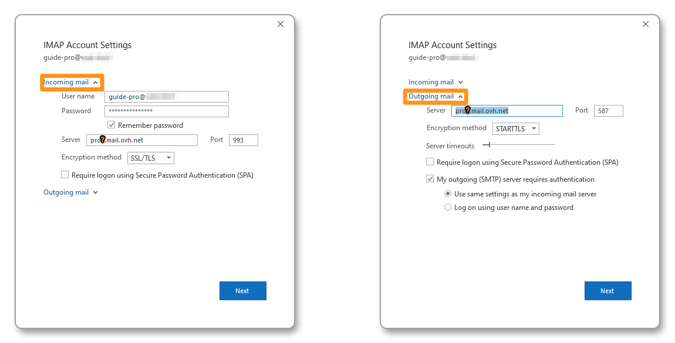
Task: Select Log on using user name and password
Action: point(448,208)
